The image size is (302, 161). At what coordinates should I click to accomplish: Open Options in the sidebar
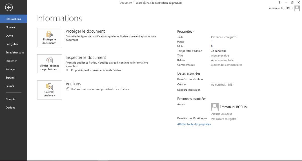click(14, 108)
